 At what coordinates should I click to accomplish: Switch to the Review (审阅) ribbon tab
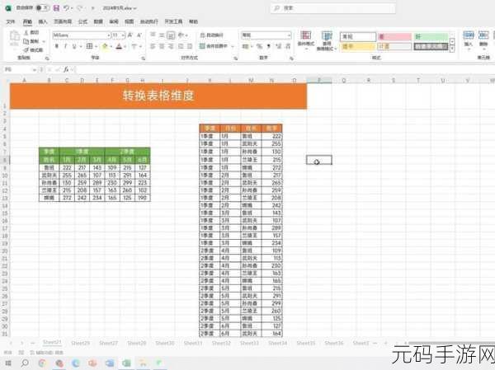[114, 21]
